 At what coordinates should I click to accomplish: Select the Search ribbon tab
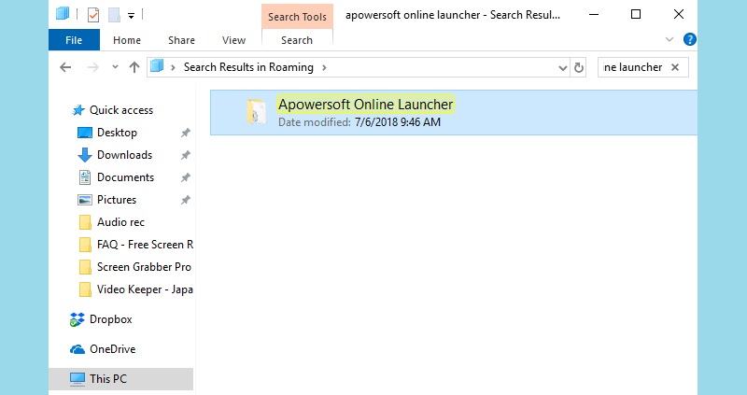pos(297,40)
